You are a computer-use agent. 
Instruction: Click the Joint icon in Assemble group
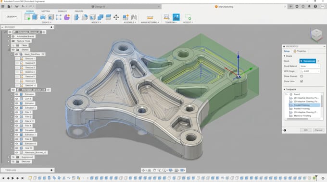click(x=134, y=17)
